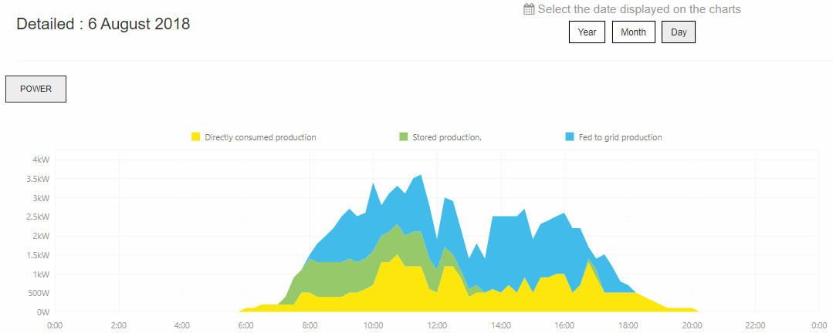The image size is (833, 333).
Task: Click the 12:00 x-axis time label
Action: (x=438, y=325)
